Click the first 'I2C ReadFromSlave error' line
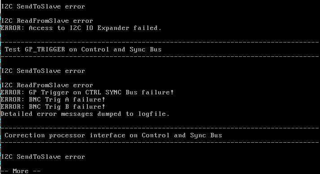Image resolution: width=320 pixels, height=174 pixels. tap(47, 21)
